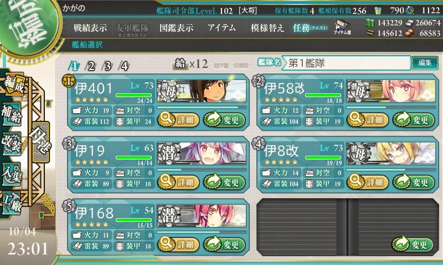Open the 補給 resupply sidebar icon
The width and height of the screenshot is (443, 265).
pos(12,114)
